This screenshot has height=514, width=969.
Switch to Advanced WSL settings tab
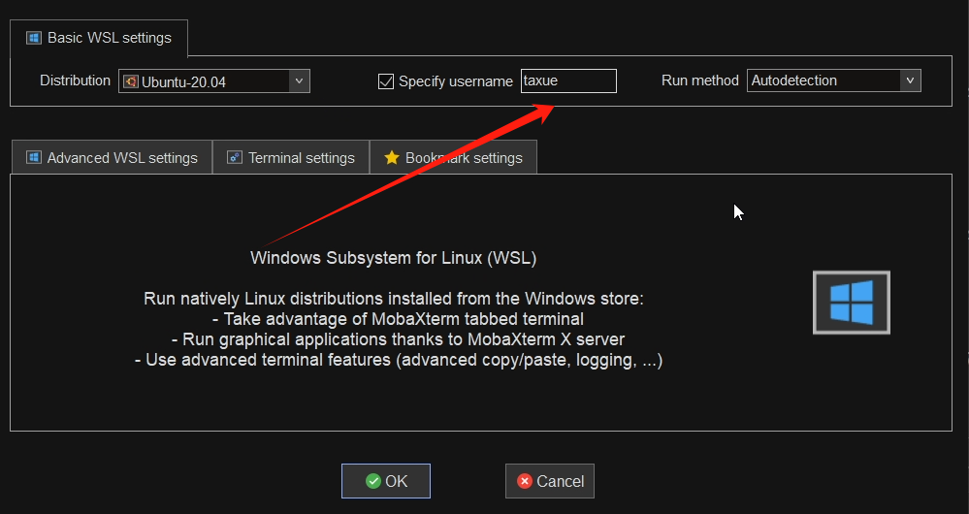click(x=112, y=157)
